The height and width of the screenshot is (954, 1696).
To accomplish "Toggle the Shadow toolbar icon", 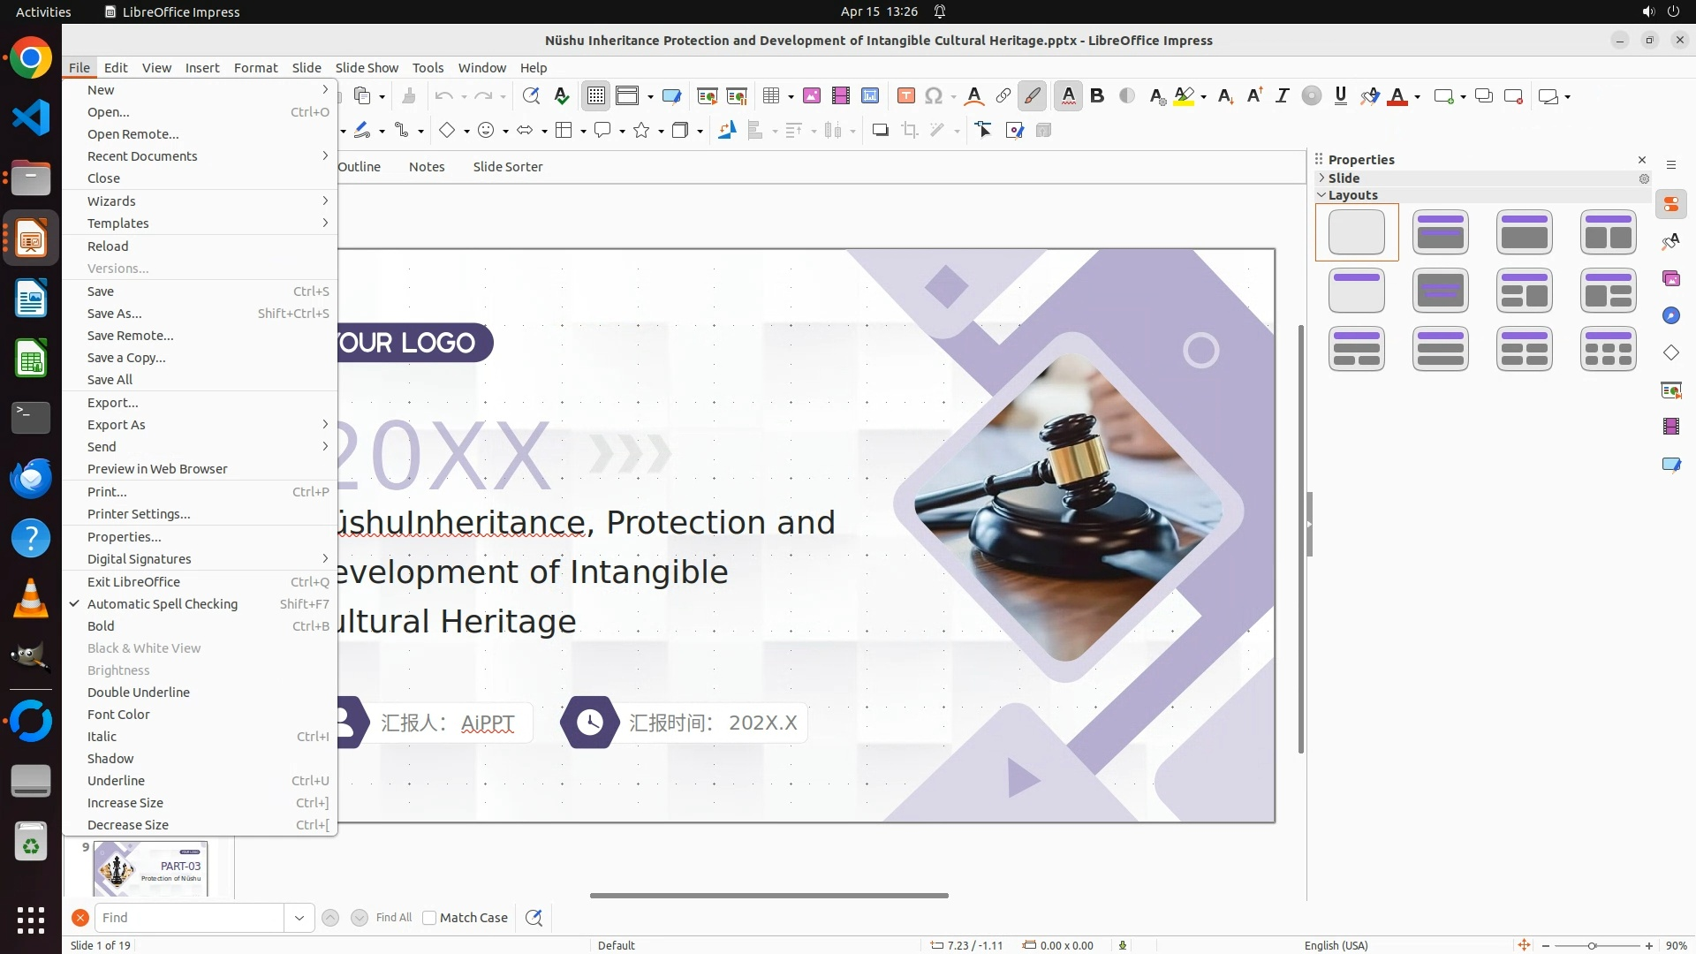I will (880, 131).
